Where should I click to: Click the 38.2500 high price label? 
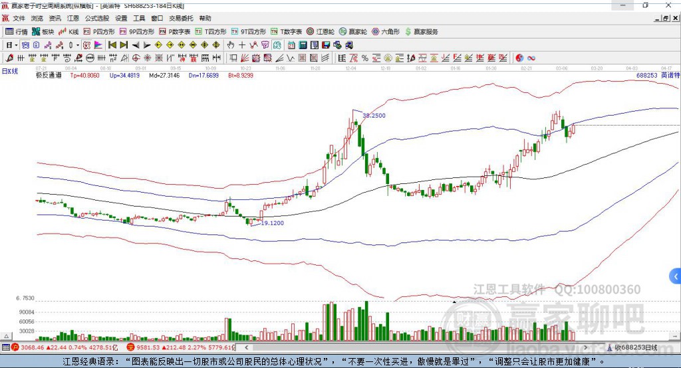(x=374, y=116)
